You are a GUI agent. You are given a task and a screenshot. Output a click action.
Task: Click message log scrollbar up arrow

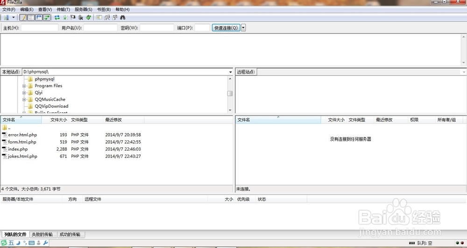coord(464,37)
